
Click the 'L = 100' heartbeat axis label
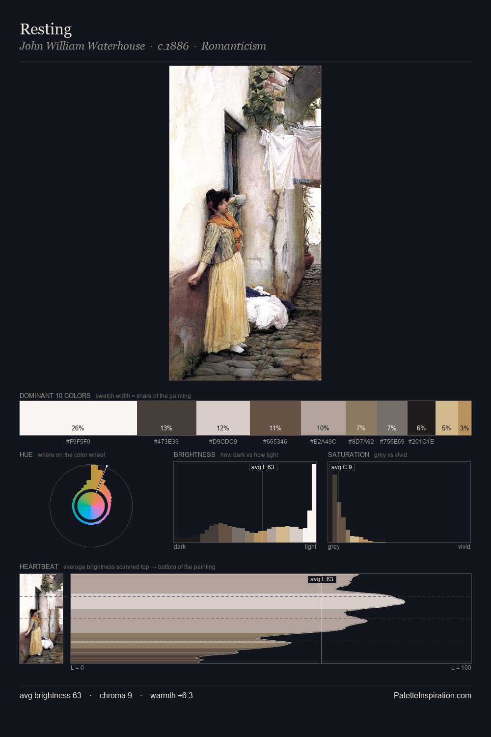click(461, 668)
